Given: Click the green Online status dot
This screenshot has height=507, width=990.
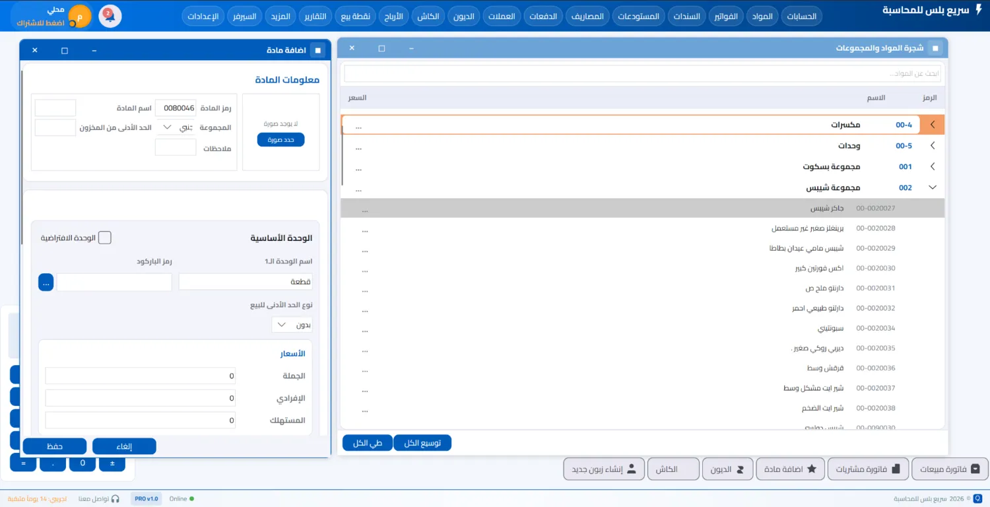Looking at the screenshot, I should coord(192,498).
